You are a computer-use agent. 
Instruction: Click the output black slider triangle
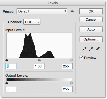coord(7,83)
